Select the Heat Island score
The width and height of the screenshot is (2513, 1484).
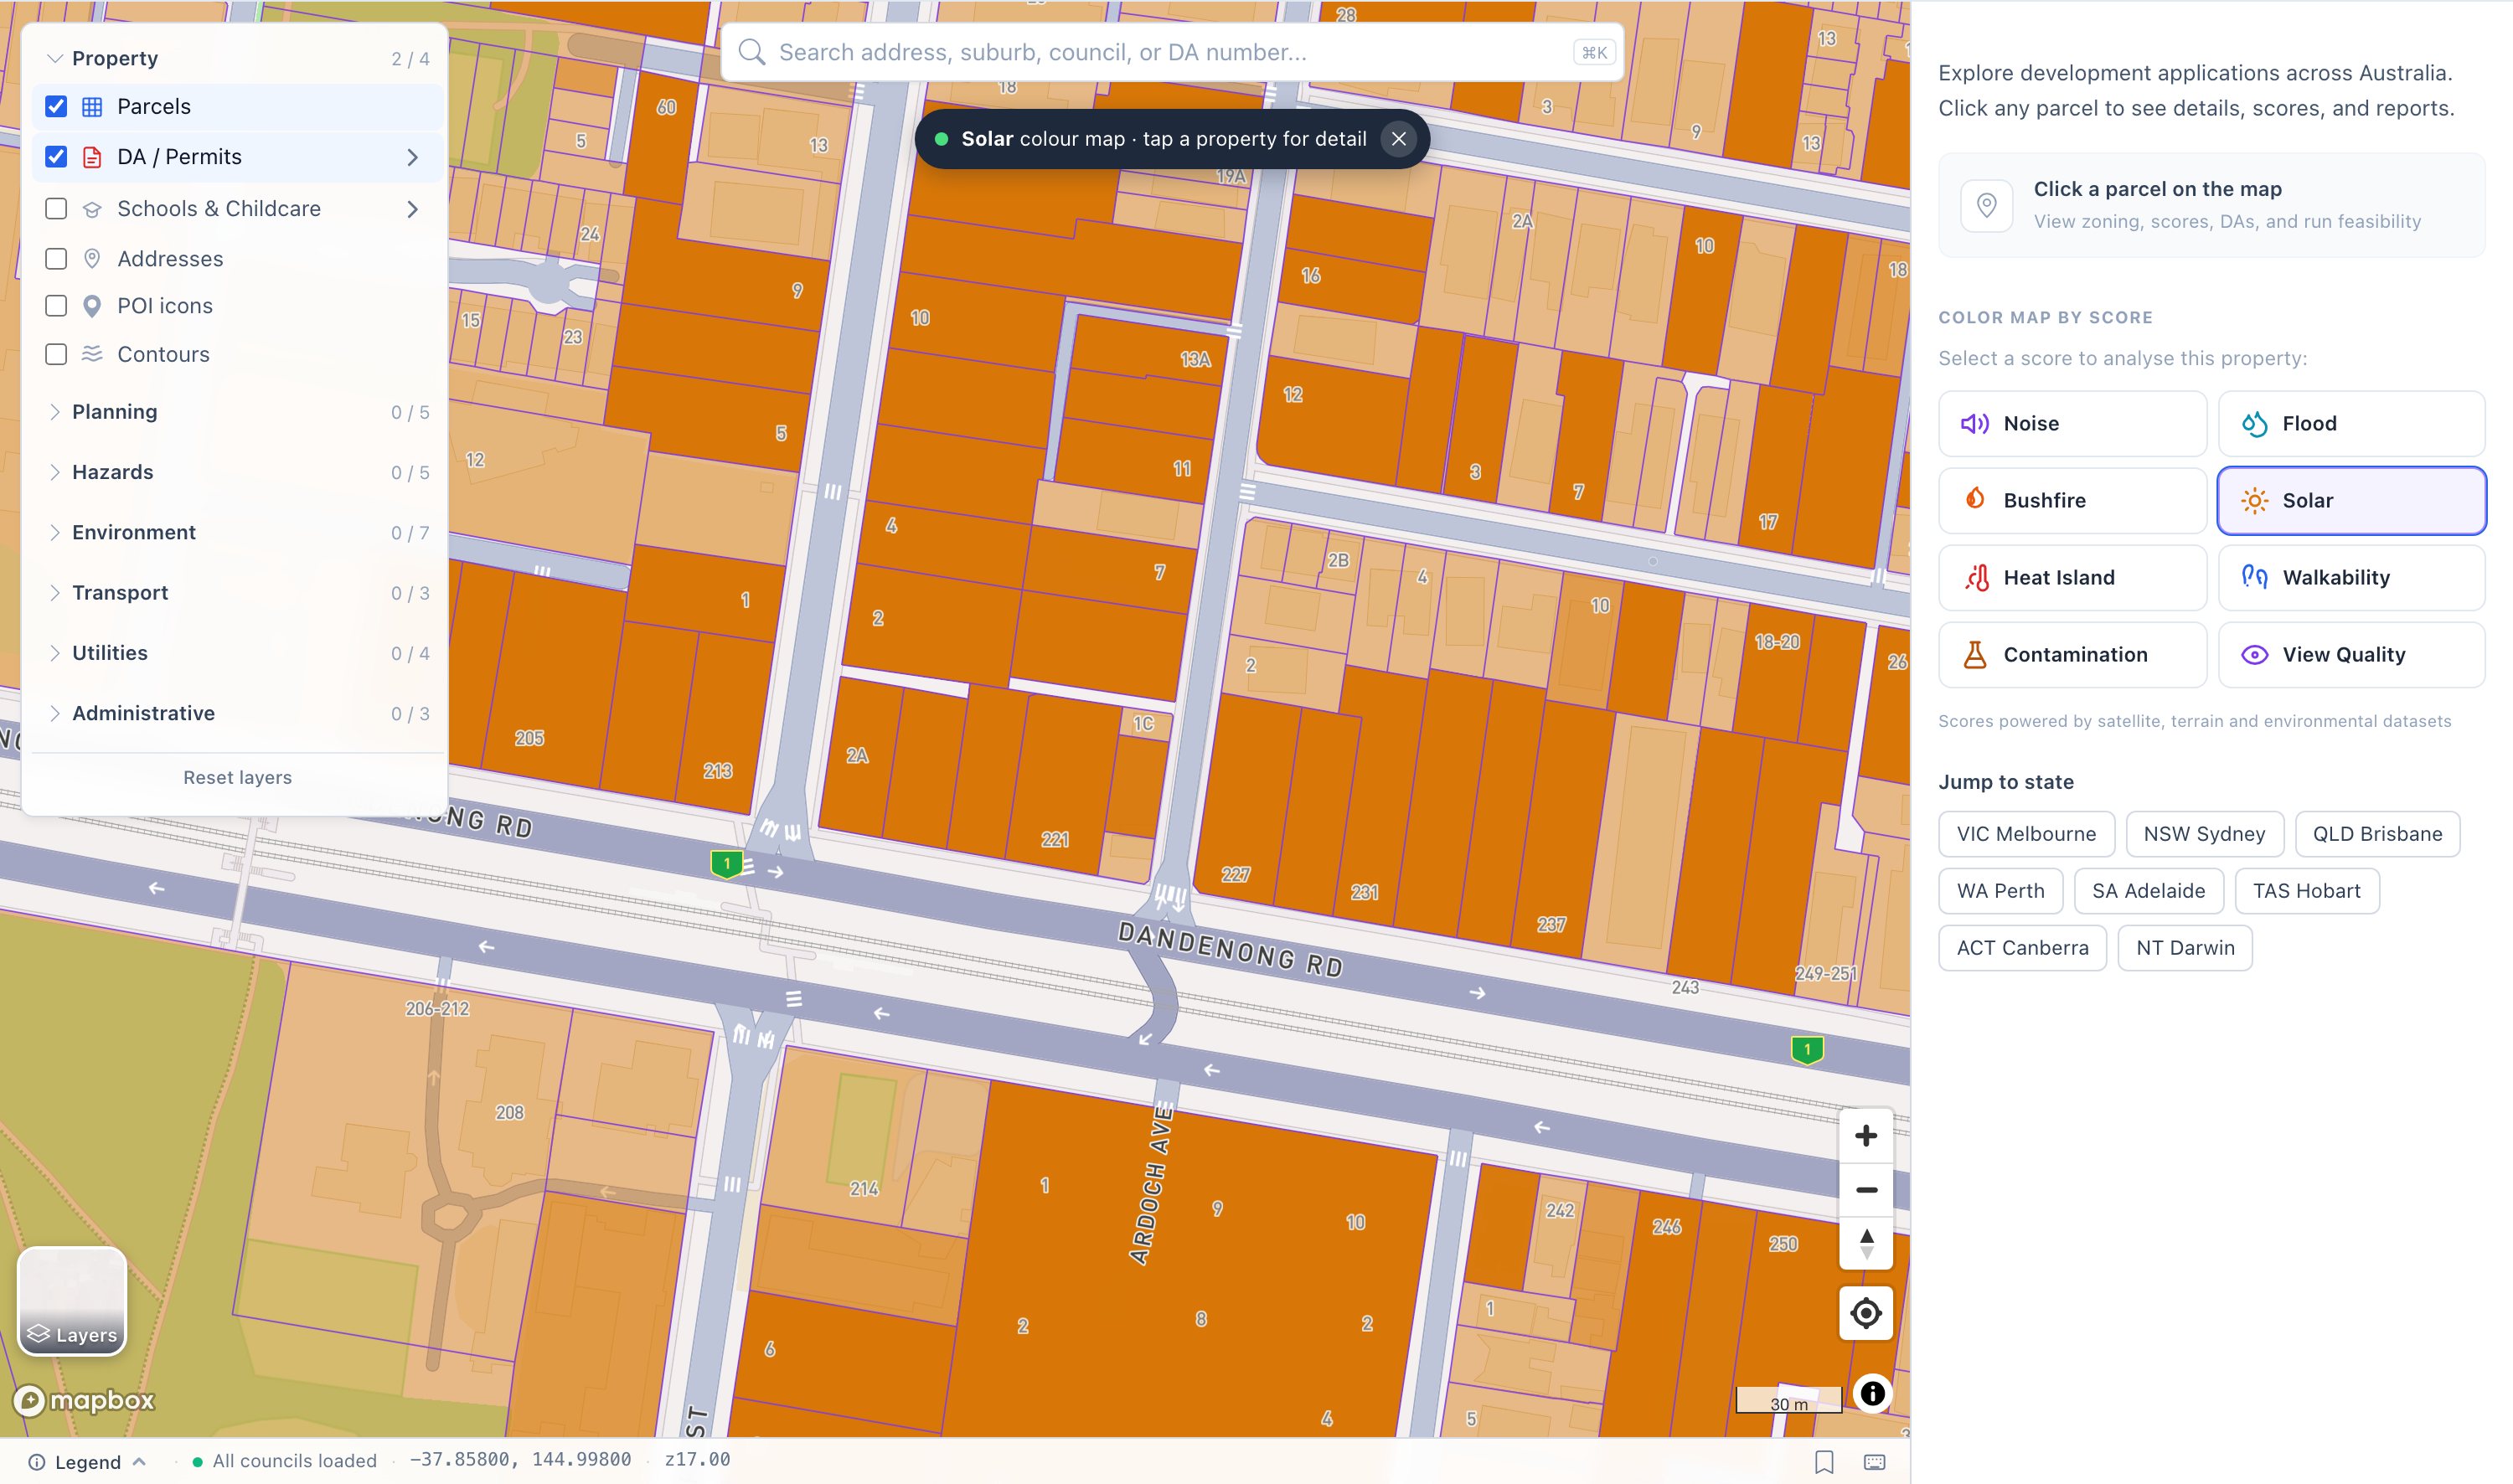tap(2072, 578)
